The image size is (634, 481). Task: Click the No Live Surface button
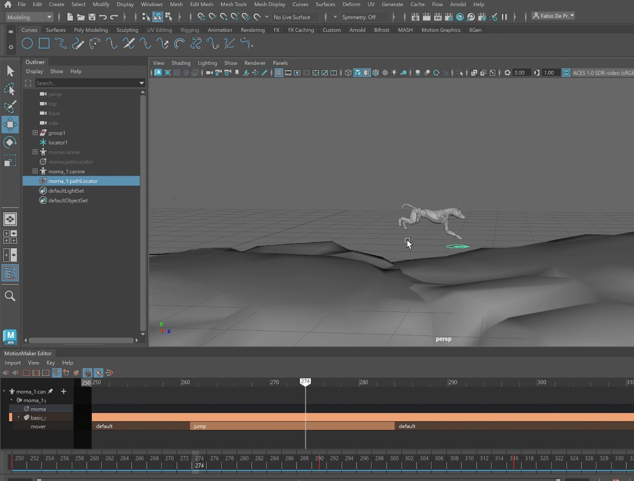tap(293, 17)
